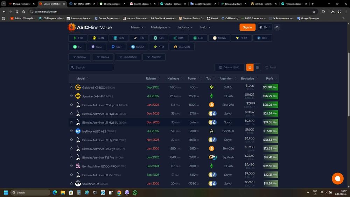Click the Aleo coin icon in IceRiver row
350x197 pixels.
point(212,131)
